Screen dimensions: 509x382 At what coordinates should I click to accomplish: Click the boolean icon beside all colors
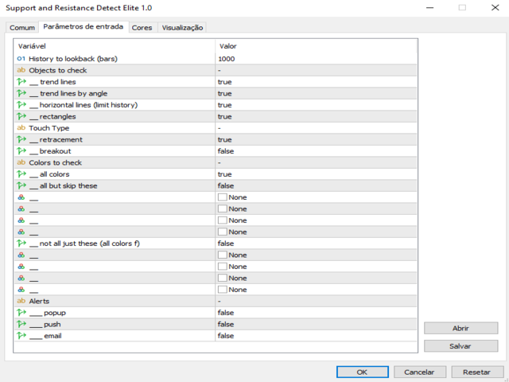point(21,174)
